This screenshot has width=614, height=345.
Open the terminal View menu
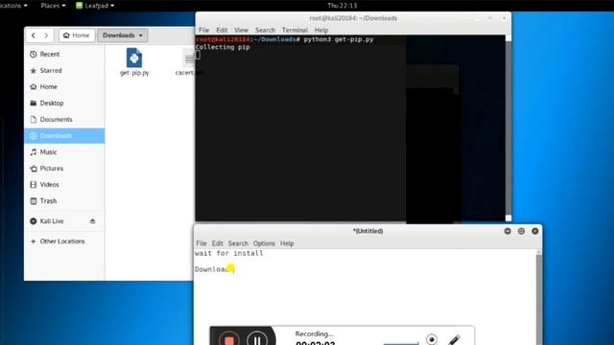(241, 30)
